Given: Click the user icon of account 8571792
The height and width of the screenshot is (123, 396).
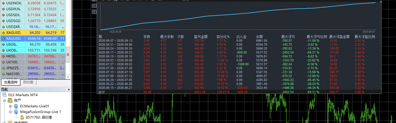Looking at the screenshot, I should click(22, 117).
